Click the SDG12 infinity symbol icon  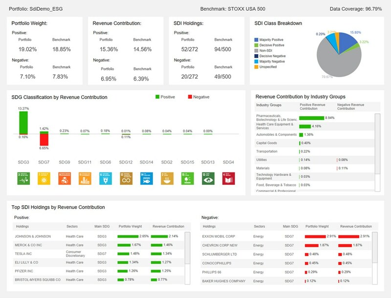126,178
